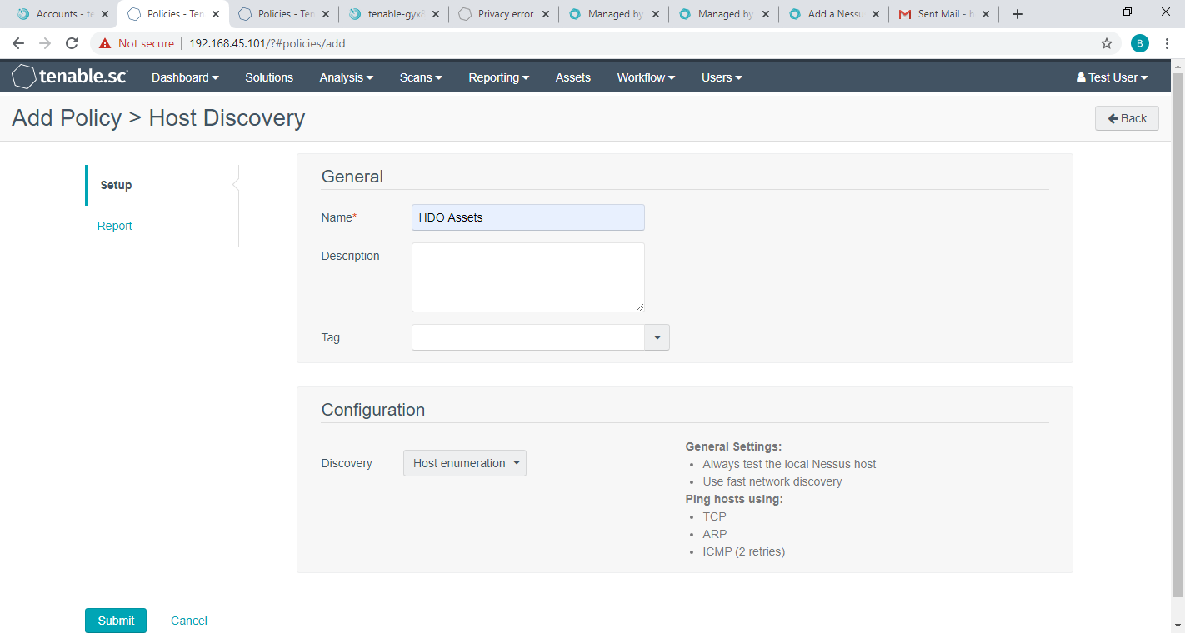1185x633 pixels.
Task: Click the tenable.sc logo
Action: [70, 77]
